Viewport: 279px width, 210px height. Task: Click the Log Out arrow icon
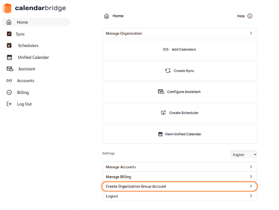pyautogui.click(x=9, y=104)
